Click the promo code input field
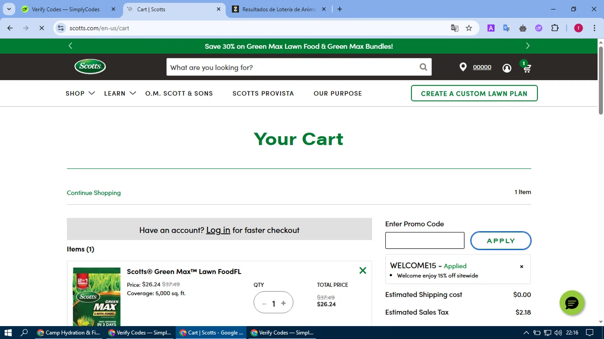 point(425,240)
